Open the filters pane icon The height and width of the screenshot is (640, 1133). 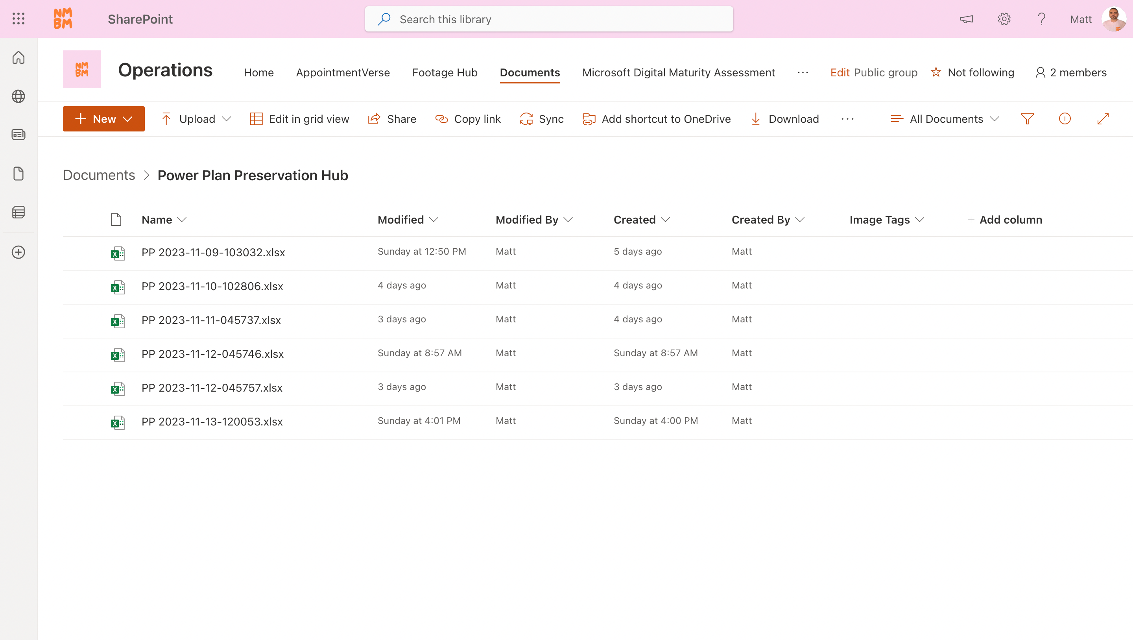pyautogui.click(x=1028, y=118)
